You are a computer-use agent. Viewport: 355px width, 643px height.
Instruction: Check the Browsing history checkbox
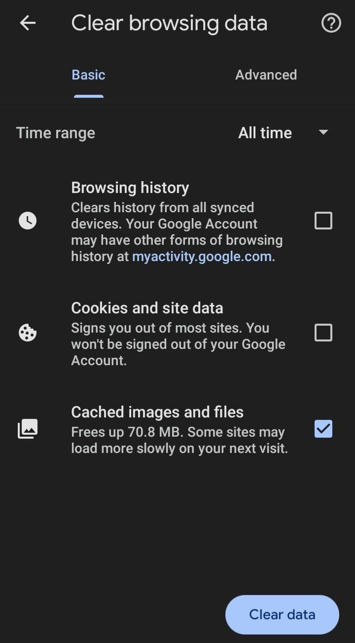(x=323, y=221)
